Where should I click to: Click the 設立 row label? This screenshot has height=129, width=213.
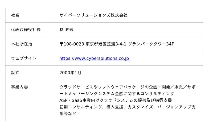pyautogui.click(x=15, y=73)
